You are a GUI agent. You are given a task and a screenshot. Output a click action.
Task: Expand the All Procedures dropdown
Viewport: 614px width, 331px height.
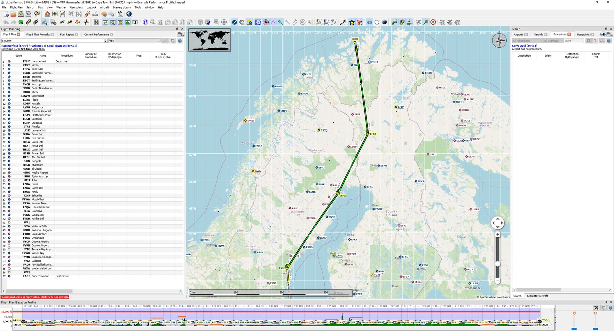[527, 41]
